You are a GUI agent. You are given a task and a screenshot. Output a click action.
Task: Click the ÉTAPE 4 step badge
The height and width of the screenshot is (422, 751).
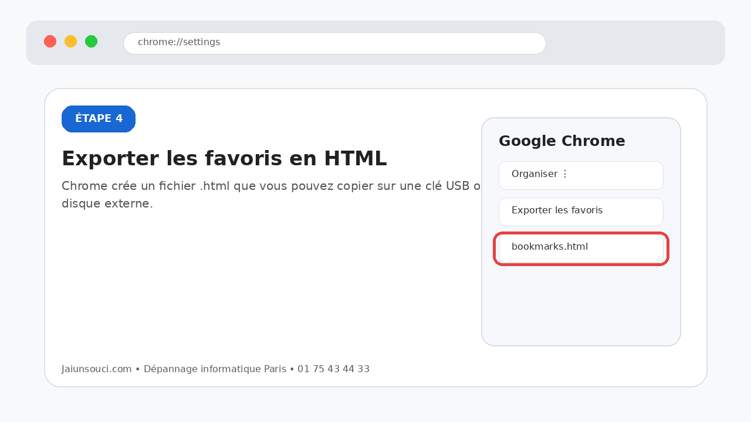(x=99, y=119)
